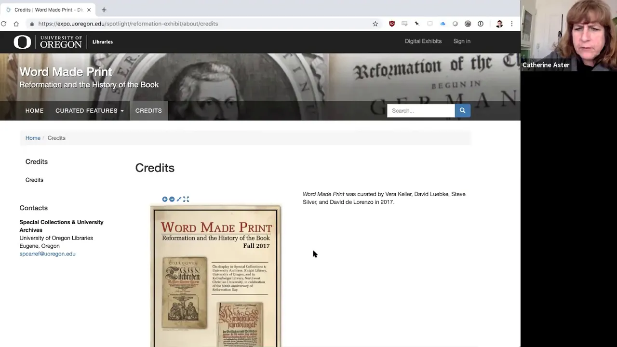
Task: Zoom in on the poster viewer
Action: [165, 199]
